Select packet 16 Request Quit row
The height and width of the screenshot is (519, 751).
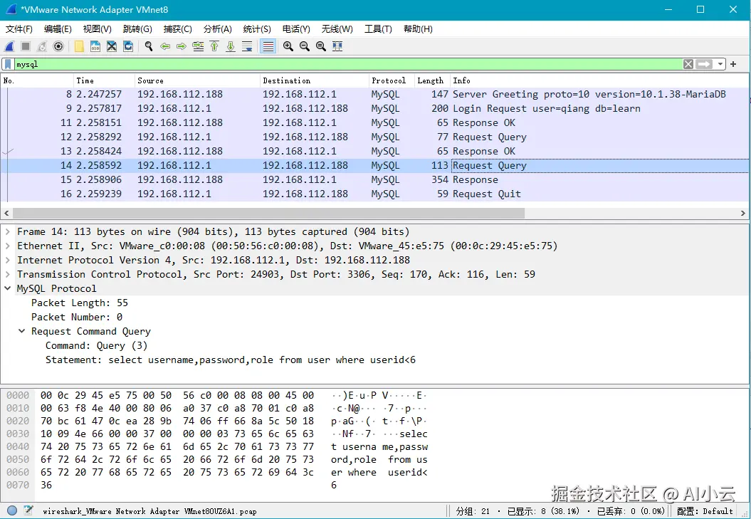(x=374, y=194)
